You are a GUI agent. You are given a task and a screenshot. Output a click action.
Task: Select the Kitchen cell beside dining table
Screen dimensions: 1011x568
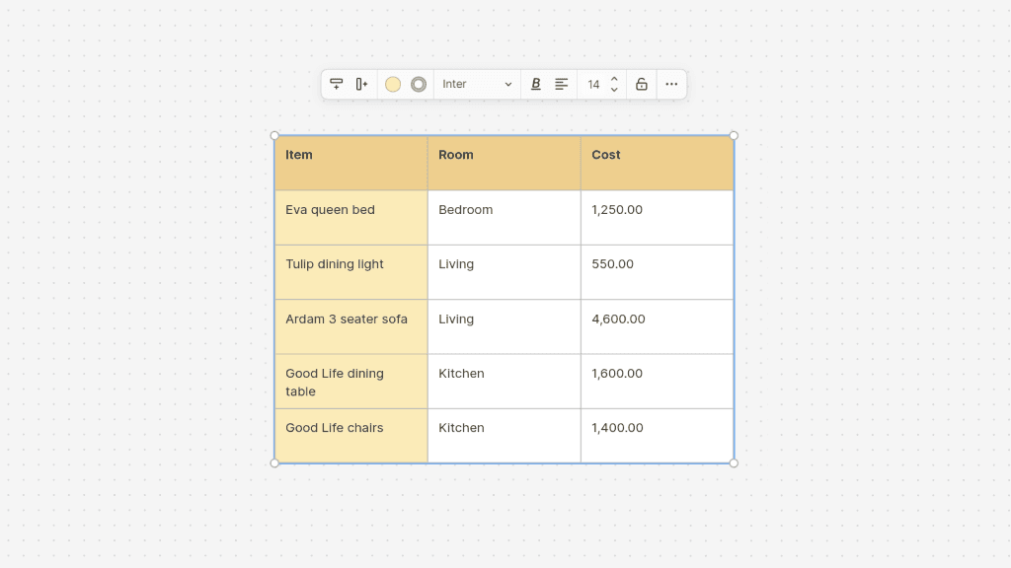tap(505, 382)
